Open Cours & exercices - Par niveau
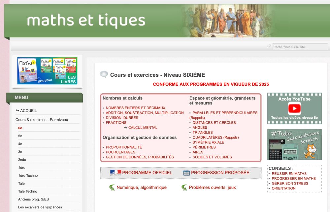This screenshot has width=330, height=212. pos(42,120)
